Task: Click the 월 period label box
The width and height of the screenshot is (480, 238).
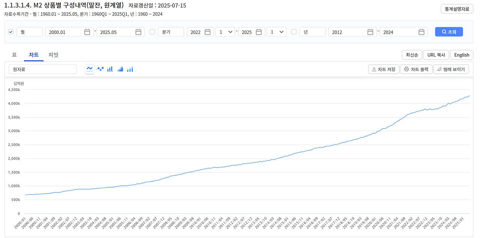Action: [29, 32]
